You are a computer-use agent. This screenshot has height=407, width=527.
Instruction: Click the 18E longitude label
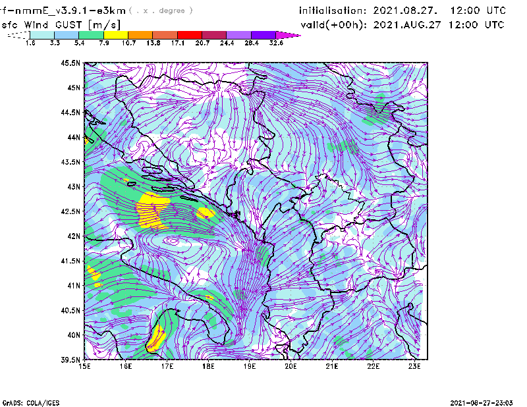click(208, 366)
